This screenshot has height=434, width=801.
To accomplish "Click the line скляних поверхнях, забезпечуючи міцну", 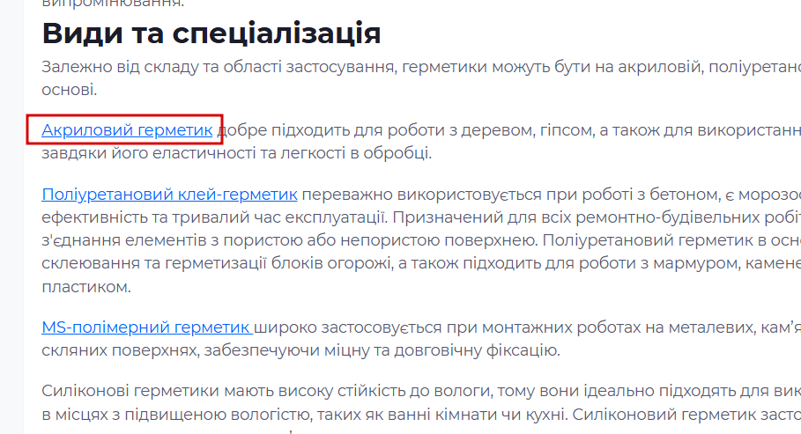I will [x=300, y=350].
